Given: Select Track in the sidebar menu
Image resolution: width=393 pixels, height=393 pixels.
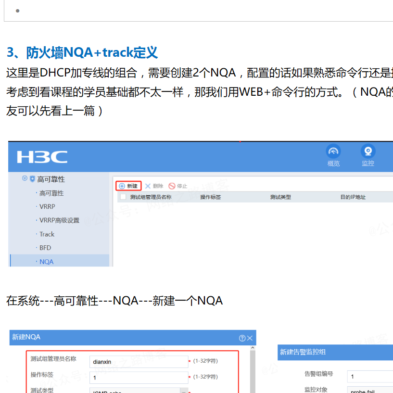Looking at the screenshot, I should click(47, 234).
